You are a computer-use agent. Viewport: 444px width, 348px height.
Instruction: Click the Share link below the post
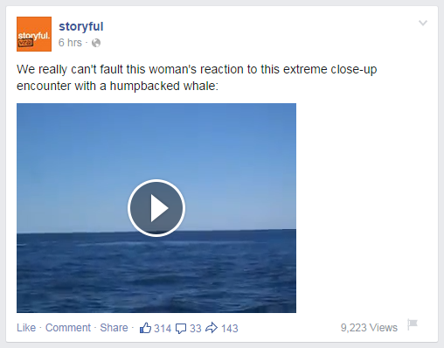pyautogui.click(x=114, y=328)
